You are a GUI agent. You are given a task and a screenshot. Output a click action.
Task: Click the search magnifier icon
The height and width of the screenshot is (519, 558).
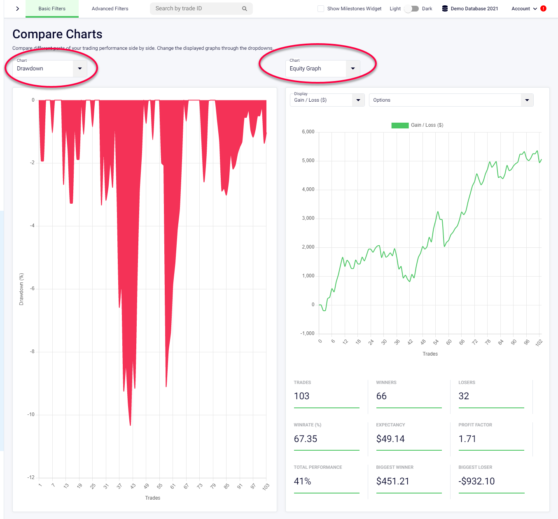click(245, 8)
